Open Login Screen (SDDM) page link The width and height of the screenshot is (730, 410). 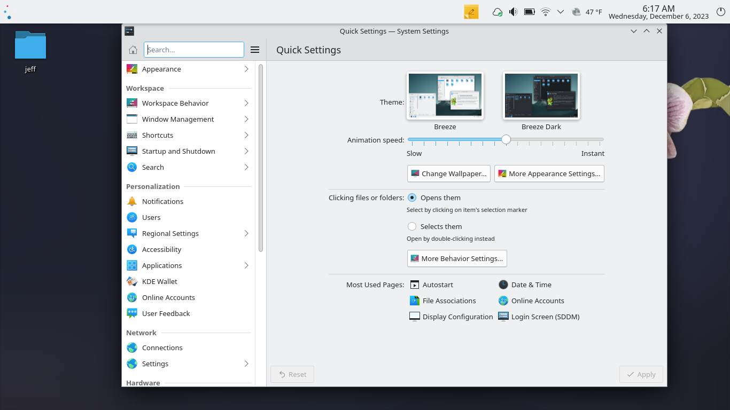(x=539, y=317)
